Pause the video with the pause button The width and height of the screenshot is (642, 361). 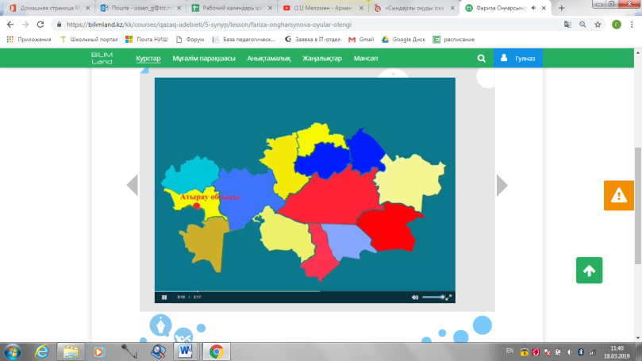point(164,298)
